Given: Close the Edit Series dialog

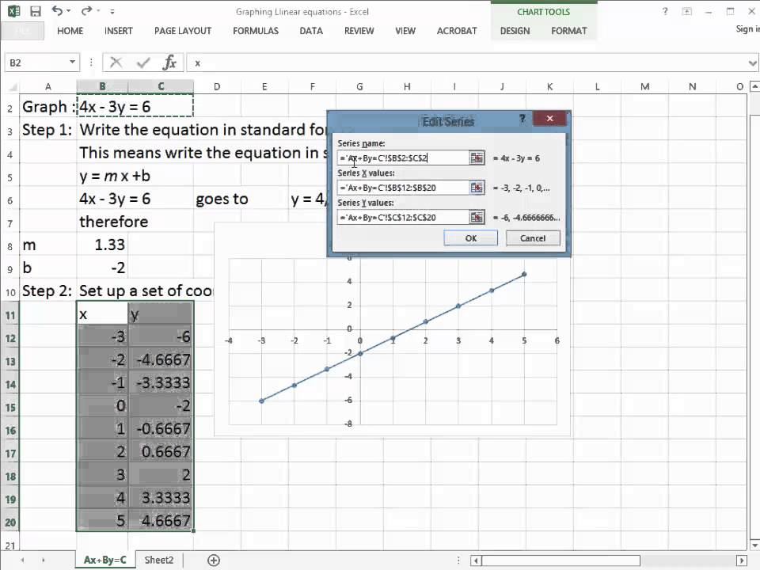Looking at the screenshot, I should click(549, 118).
